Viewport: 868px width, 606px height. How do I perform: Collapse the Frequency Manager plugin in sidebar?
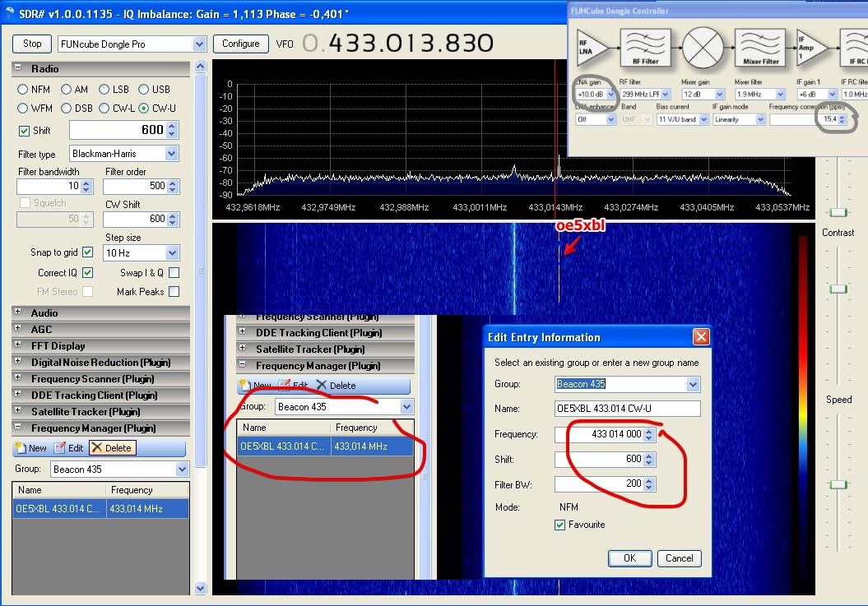click(x=18, y=427)
